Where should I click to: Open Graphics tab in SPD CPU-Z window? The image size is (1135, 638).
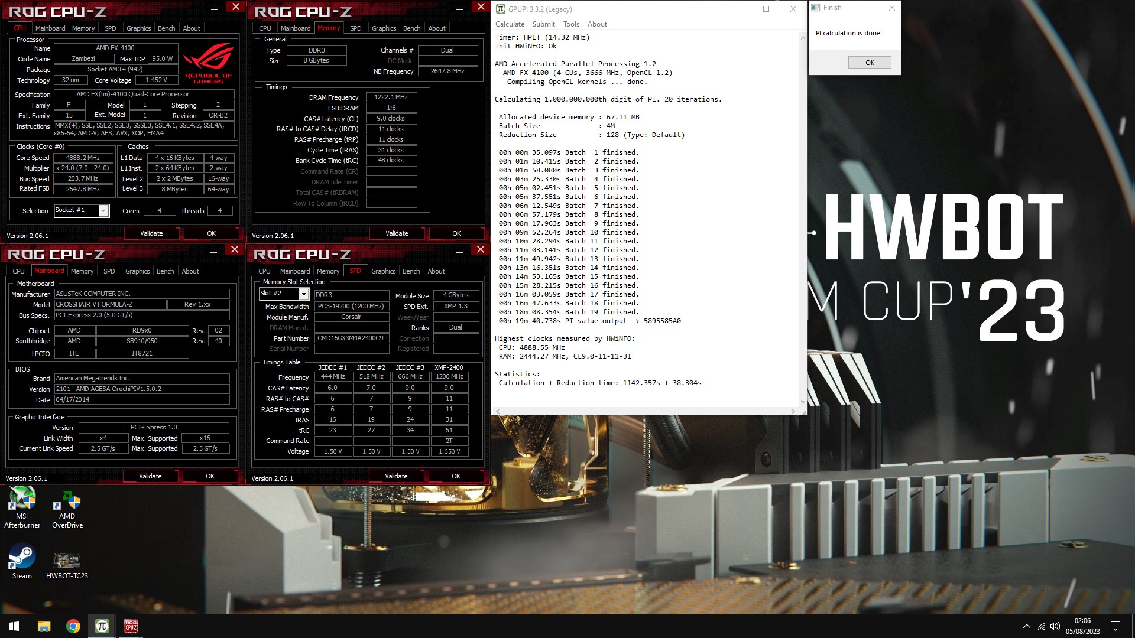(x=384, y=271)
